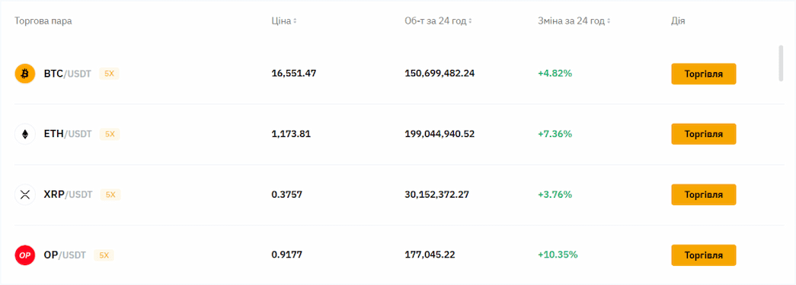Click the Bitcoin coin icon
This screenshot has width=796, height=285.
(x=25, y=74)
